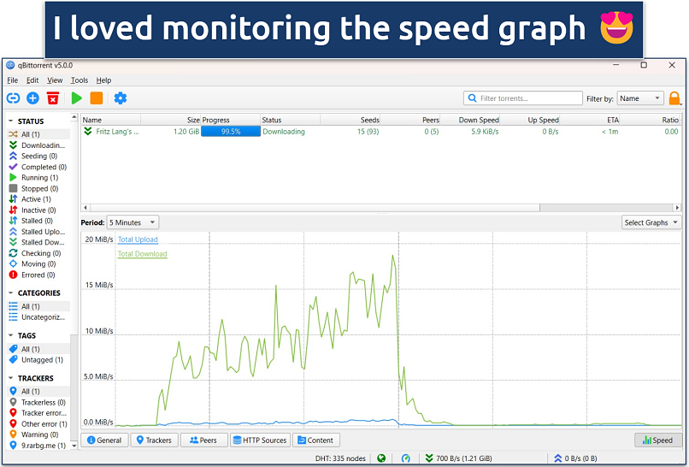Click the 99.5% progress bar of the torrent
This screenshot has width=689, height=467.
click(x=231, y=132)
